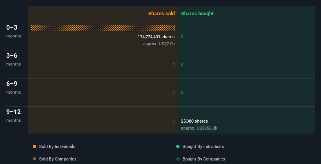Select the 9–12 months row label

point(14,116)
